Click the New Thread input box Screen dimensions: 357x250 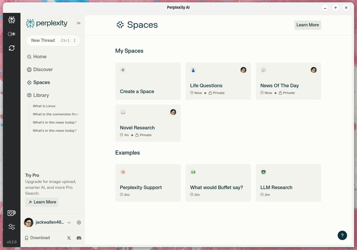(53, 40)
